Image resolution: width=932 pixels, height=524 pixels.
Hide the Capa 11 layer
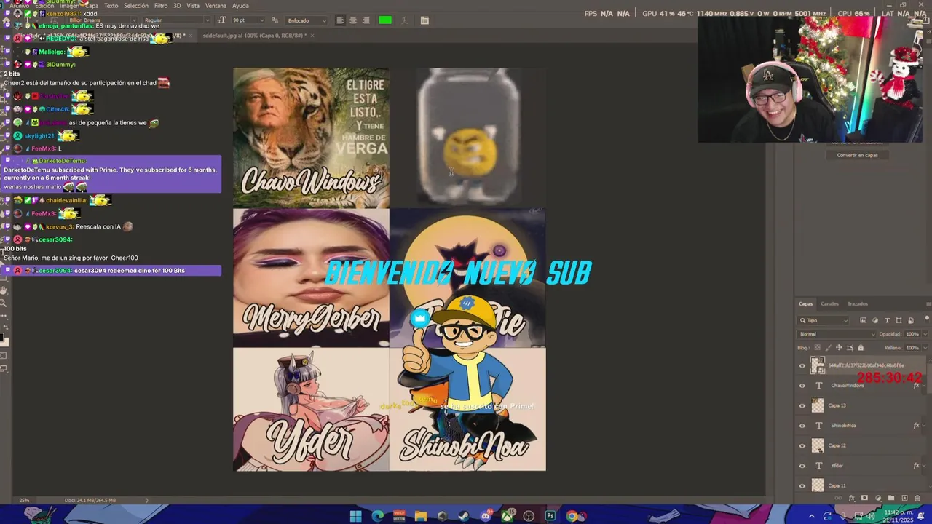click(x=802, y=485)
